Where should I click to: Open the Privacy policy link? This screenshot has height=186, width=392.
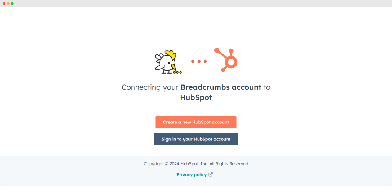[191, 174]
